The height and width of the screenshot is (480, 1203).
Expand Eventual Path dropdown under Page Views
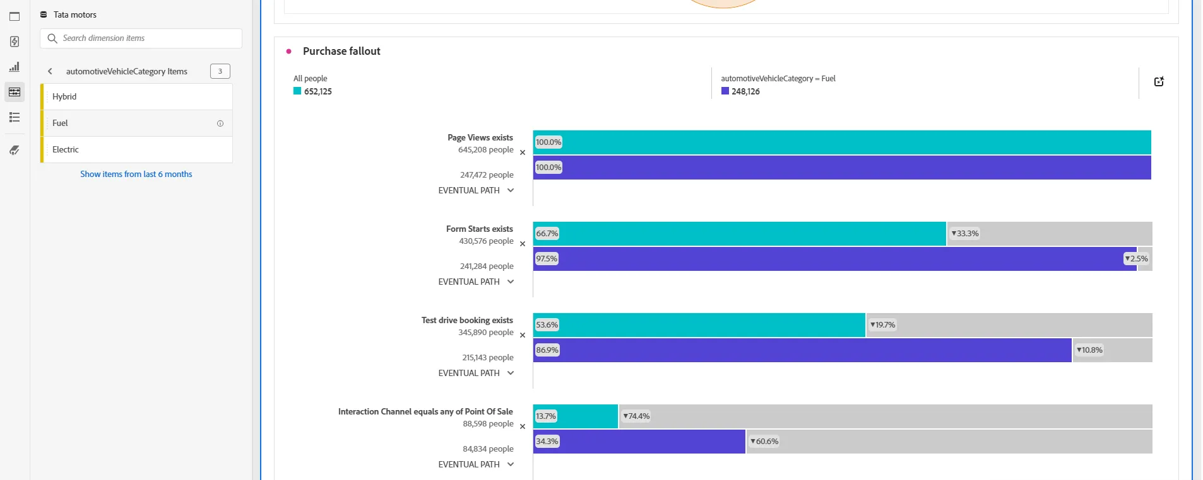(x=477, y=190)
